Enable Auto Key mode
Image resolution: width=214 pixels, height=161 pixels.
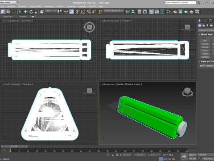(193, 155)
